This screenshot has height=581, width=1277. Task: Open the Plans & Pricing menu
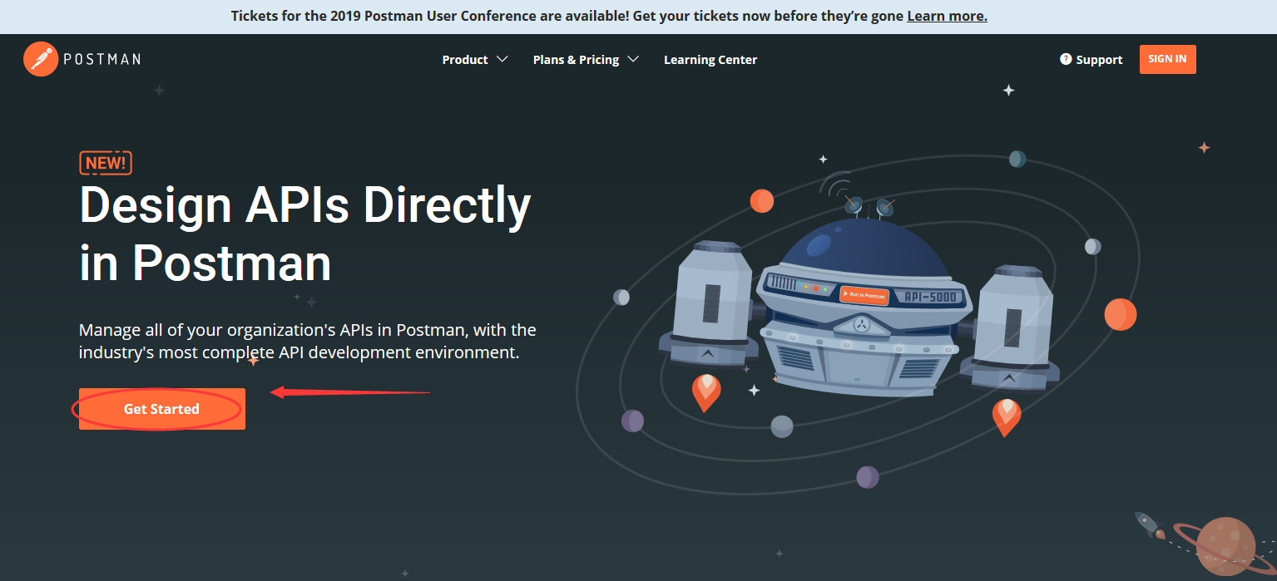pos(576,60)
